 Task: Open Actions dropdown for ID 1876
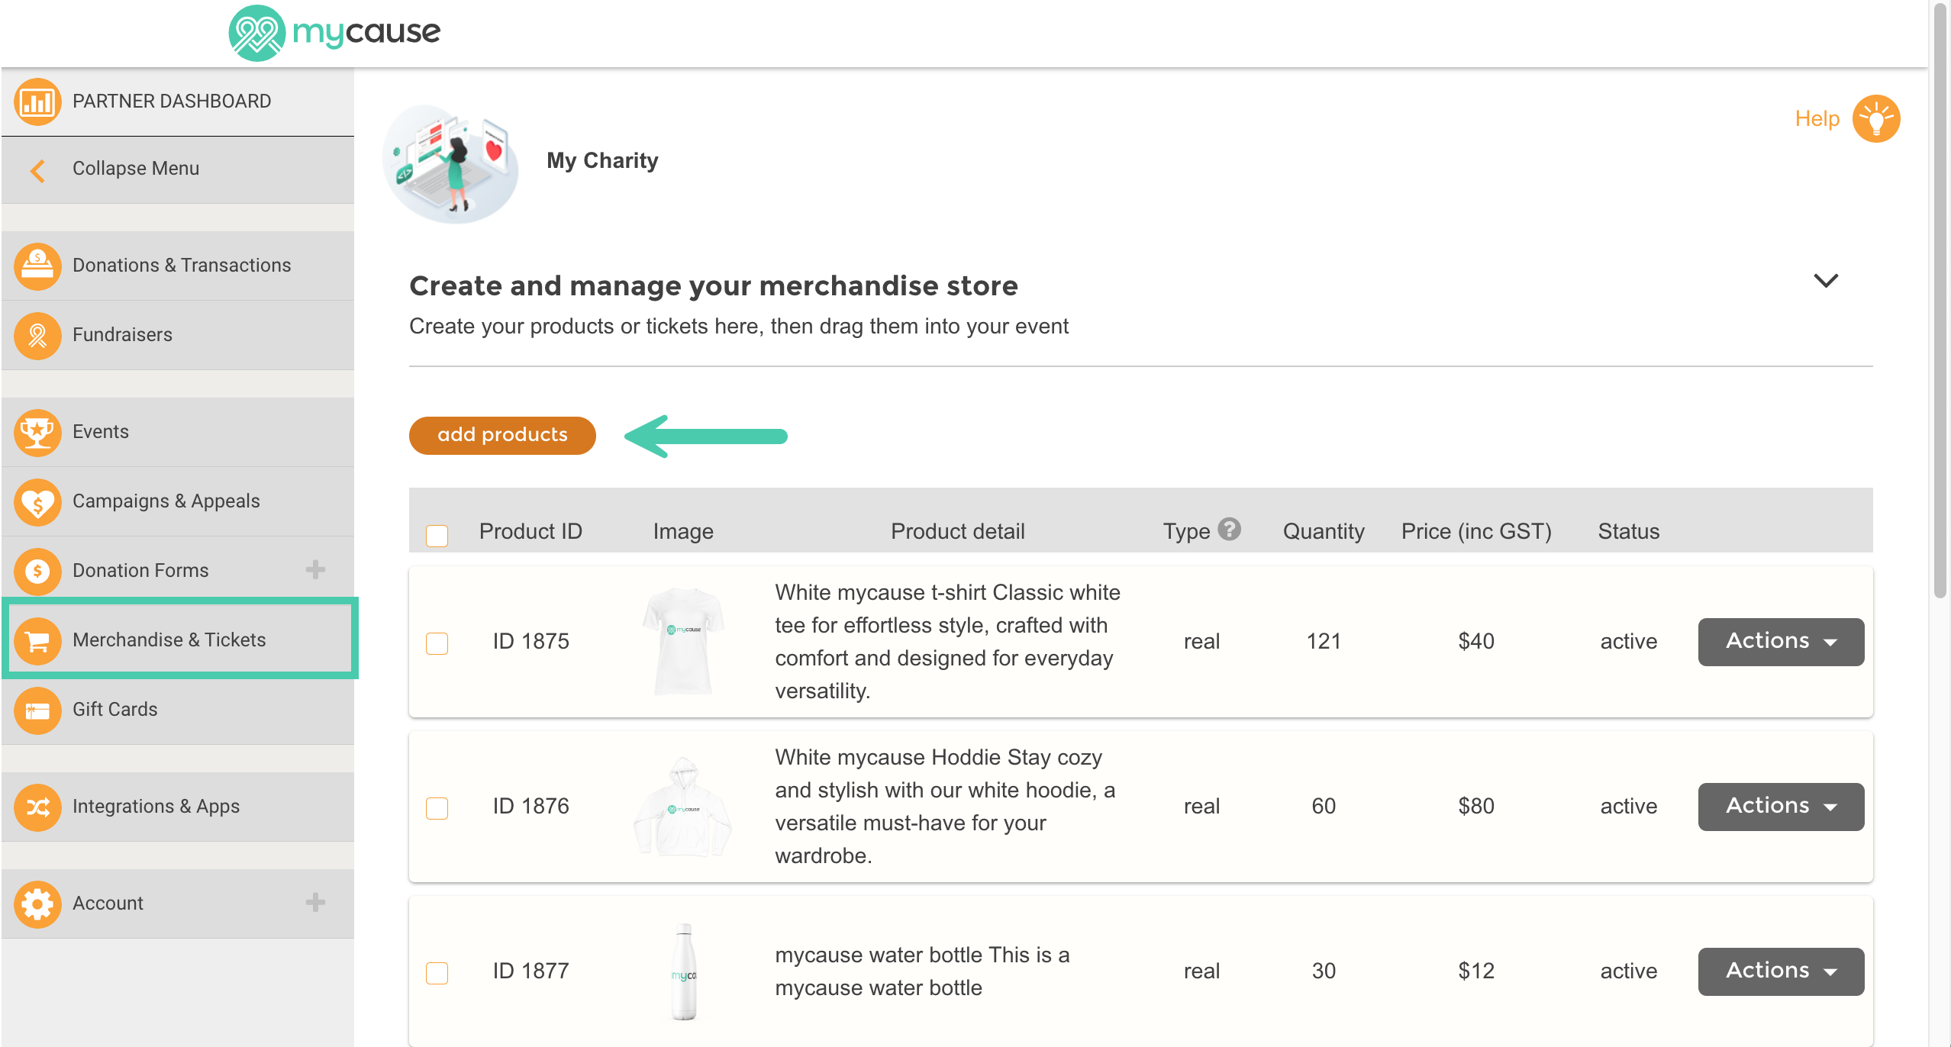click(1781, 806)
